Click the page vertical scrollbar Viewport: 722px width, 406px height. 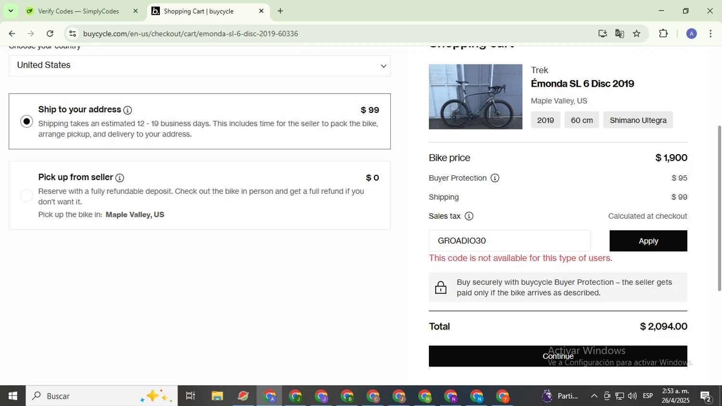719,207
